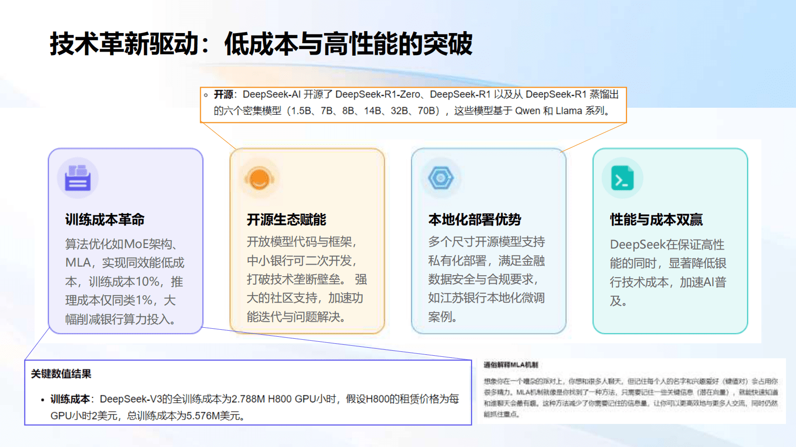Click the heading 训练成本革命
The image size is (796, 447).
tap(105, 219)
